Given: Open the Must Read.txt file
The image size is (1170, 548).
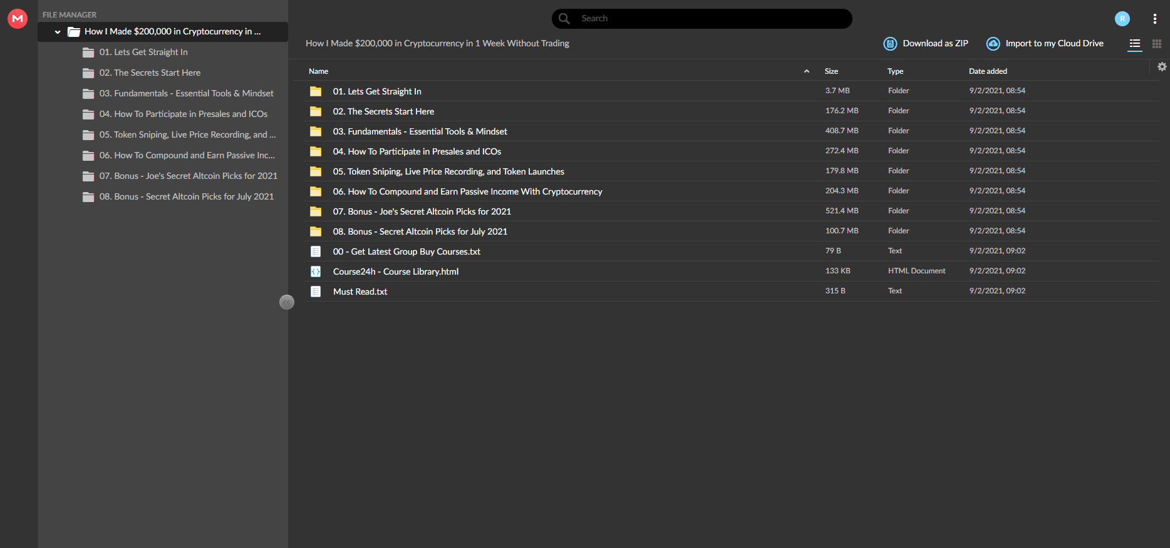Looking at the screenshot, I should (x=360, y=292).
